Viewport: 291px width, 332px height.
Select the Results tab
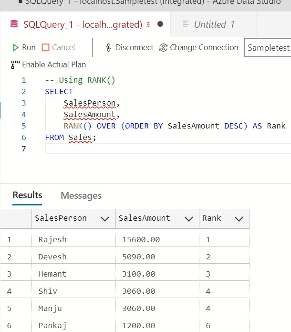pyautogui.click(x=27, y=195)
